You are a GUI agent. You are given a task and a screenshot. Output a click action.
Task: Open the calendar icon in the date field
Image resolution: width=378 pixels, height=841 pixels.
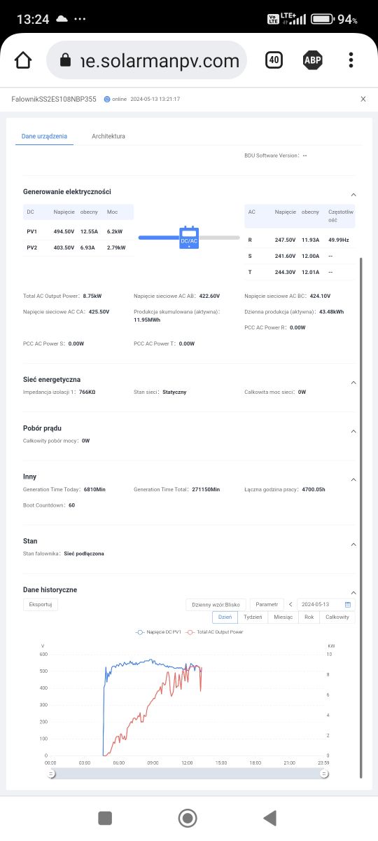pos(347,604)
